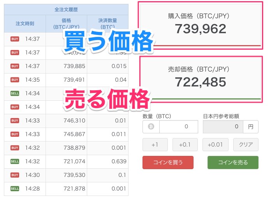Viewport: 271px width, 201px height.
Task: Click the BUY badge for price 746,310
Action: pyautogui.click(x=15, y=121)
